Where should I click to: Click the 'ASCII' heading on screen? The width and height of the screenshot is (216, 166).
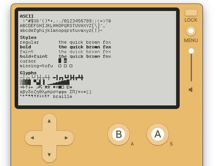click(27, 16)
